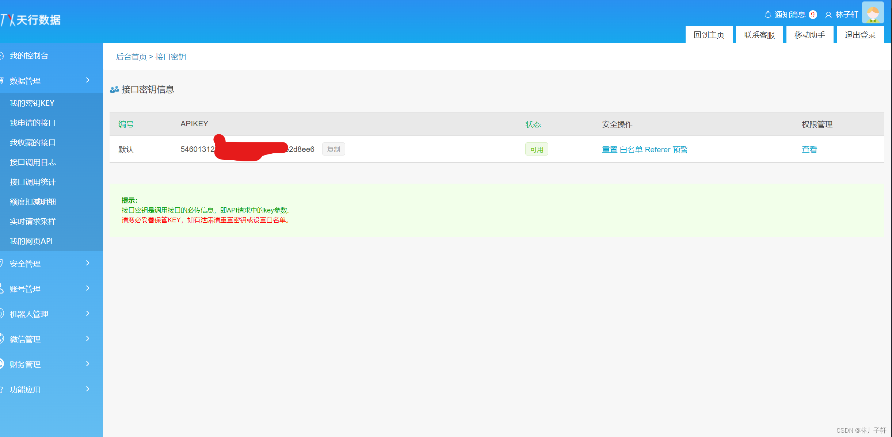Open 我的网页API sidebar entry
Image resolution: width=892 pixels, height=437 pixels.
click(x=31, y=241)
